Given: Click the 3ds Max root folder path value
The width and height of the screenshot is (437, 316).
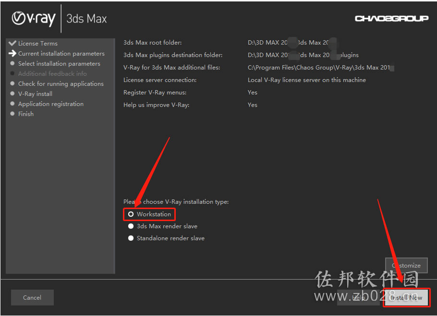Looking at the screenshot, I should tap(292, 43).
